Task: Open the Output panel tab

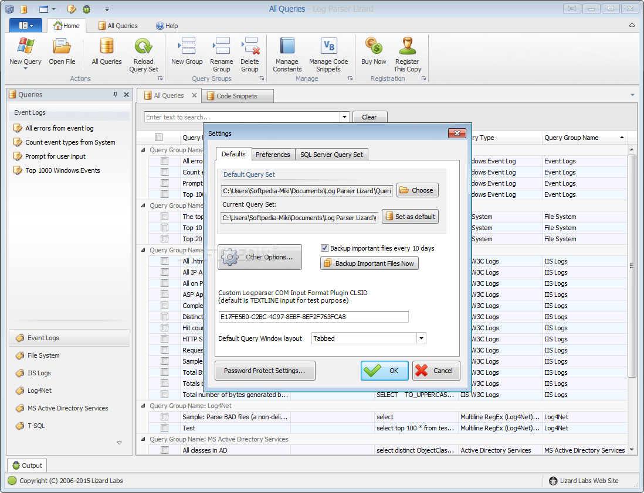Action: coord(27,465)
